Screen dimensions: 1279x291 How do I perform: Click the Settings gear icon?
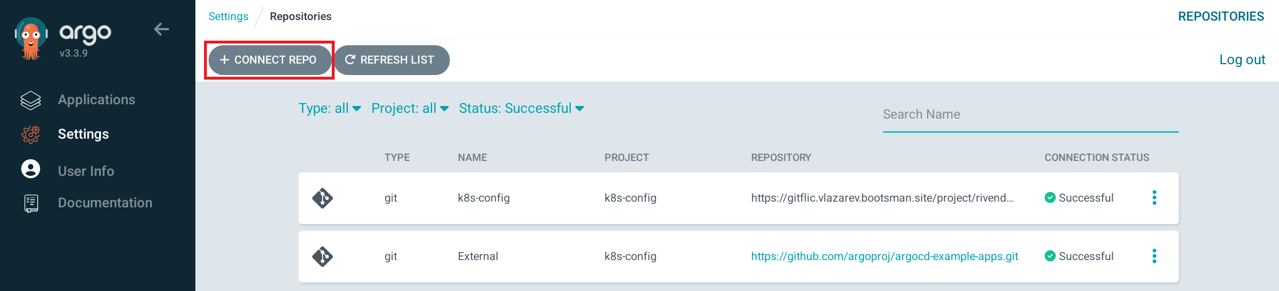pyautogui.click(x=31, y=135)
